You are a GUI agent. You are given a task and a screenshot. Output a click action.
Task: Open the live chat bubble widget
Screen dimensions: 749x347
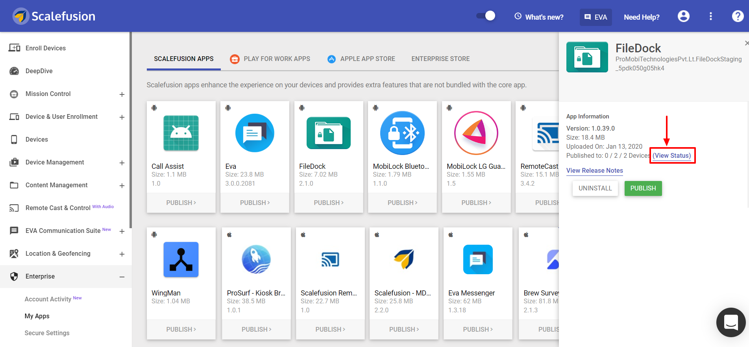[731, 322]
